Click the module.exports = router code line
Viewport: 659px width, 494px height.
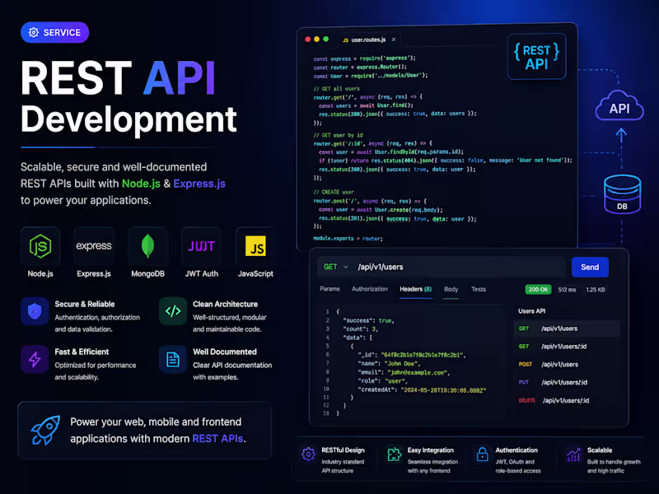click(348, 239)
